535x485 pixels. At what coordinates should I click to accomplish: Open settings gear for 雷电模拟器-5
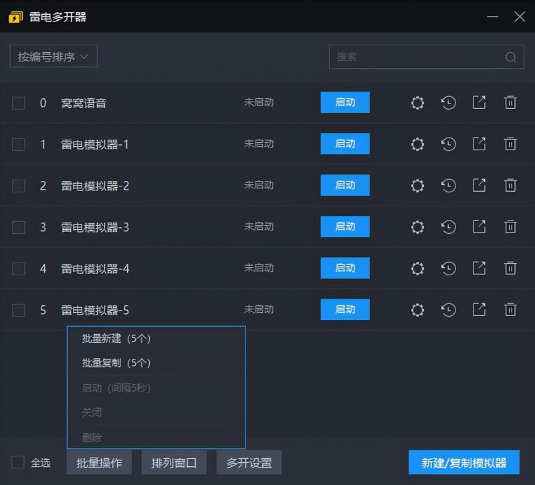(x=417, y=309)
